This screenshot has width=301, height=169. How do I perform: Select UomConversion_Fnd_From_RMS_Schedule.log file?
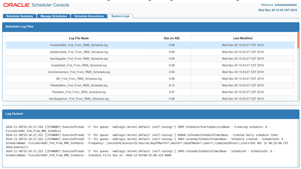click(79, 72)
